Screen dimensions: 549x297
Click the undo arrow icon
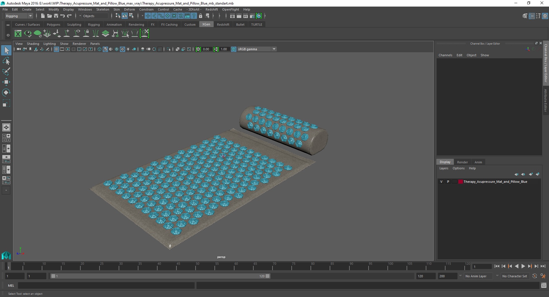(x=63, y=16)
